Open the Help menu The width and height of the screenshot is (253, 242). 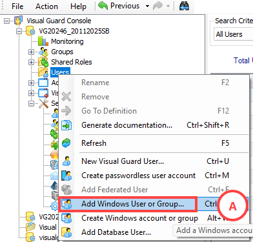click(78, 6)
